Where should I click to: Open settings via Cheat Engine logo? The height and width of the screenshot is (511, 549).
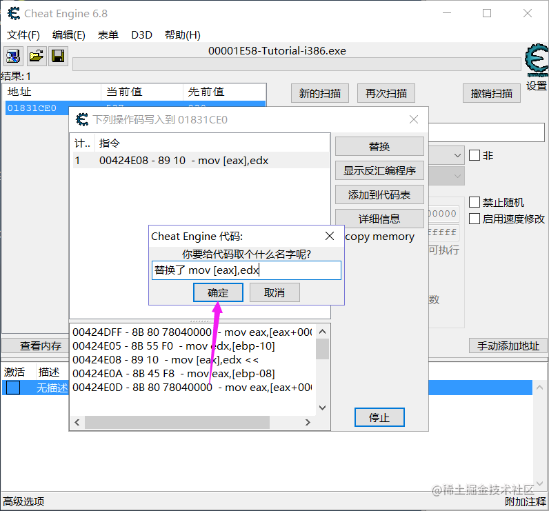point(537,61)
